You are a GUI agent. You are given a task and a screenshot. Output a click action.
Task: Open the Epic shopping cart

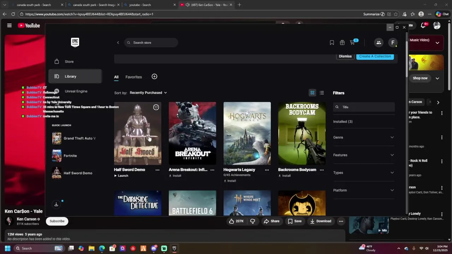tap(352, 43)
